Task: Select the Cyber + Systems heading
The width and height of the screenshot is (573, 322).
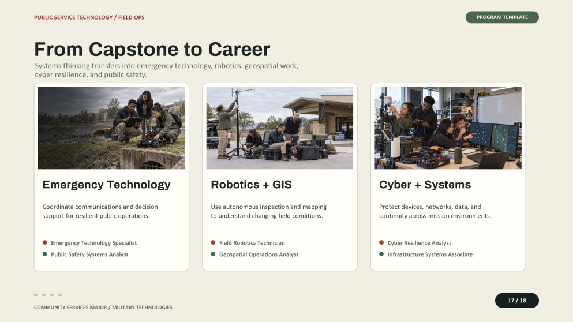Action: [x=425, y=185]
